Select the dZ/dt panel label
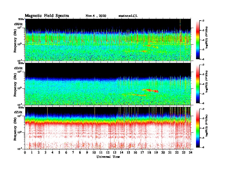The width and height of the screenshot is (227, 175). click(18, 112)
